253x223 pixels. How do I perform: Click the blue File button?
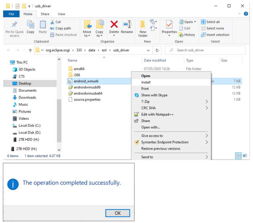point(11,14)
